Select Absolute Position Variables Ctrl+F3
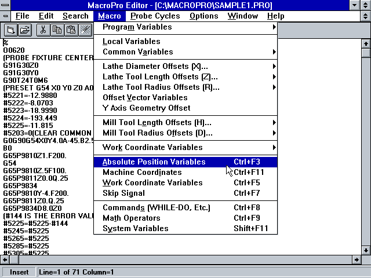Viewport: 371px width, 278px height. coord(185,162)
